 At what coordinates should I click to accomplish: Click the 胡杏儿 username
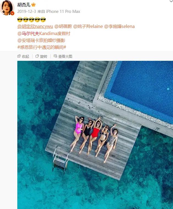(24, 5)
